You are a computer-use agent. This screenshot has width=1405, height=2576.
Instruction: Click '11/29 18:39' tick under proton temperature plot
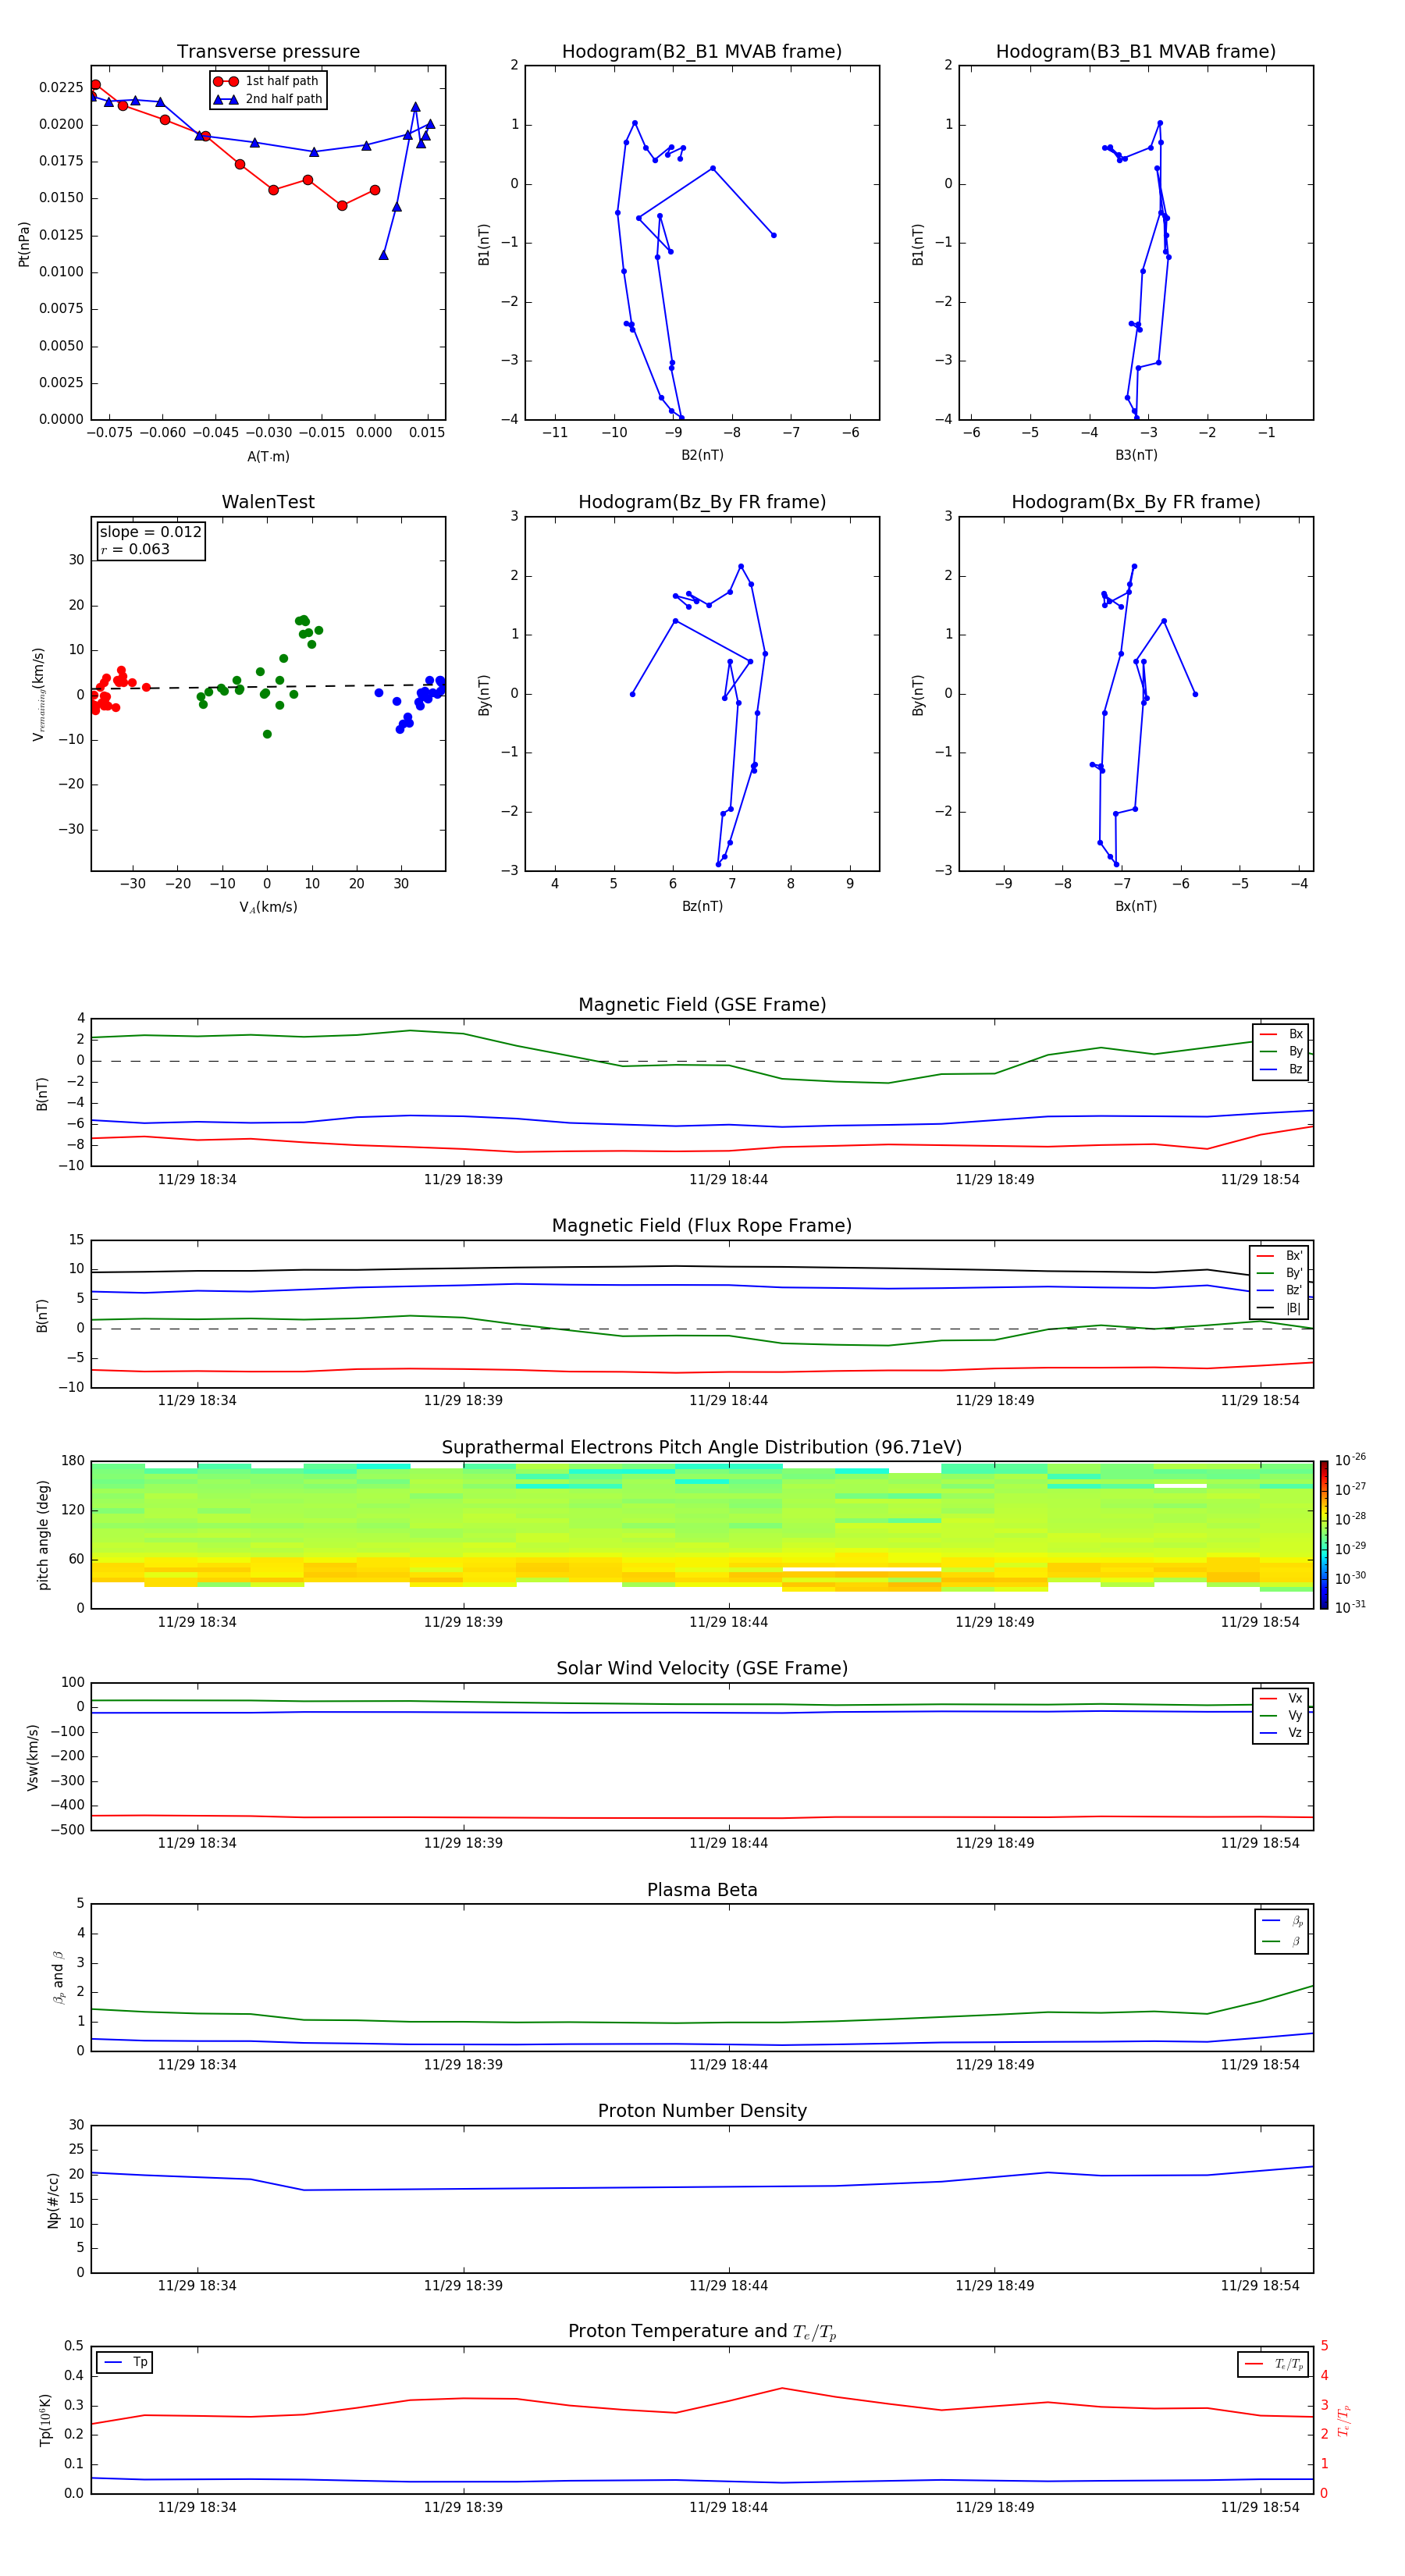tap(463, 2508)
